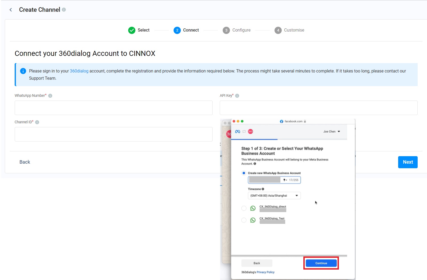The height and width of the screenshot is (280, 427).
Task: Click the step 2 Connect circle icon
Action: click(177, 30)
